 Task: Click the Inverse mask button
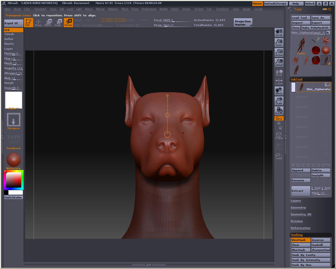[x=321, y=240]
